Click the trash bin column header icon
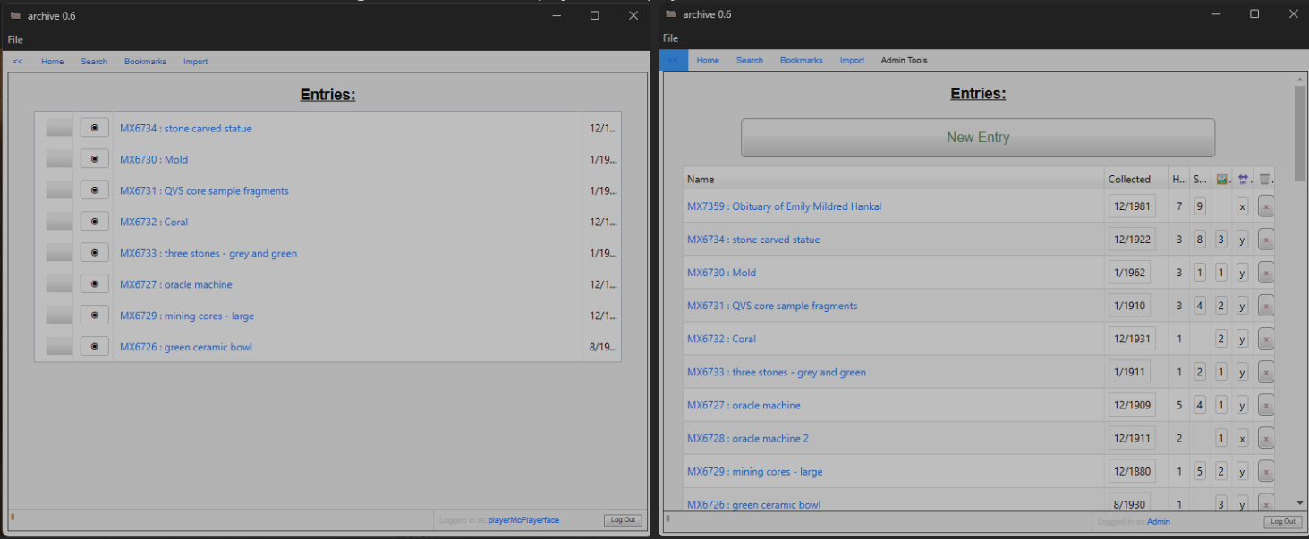Viewport: 1309px width, 539px height. (1264, 178)
